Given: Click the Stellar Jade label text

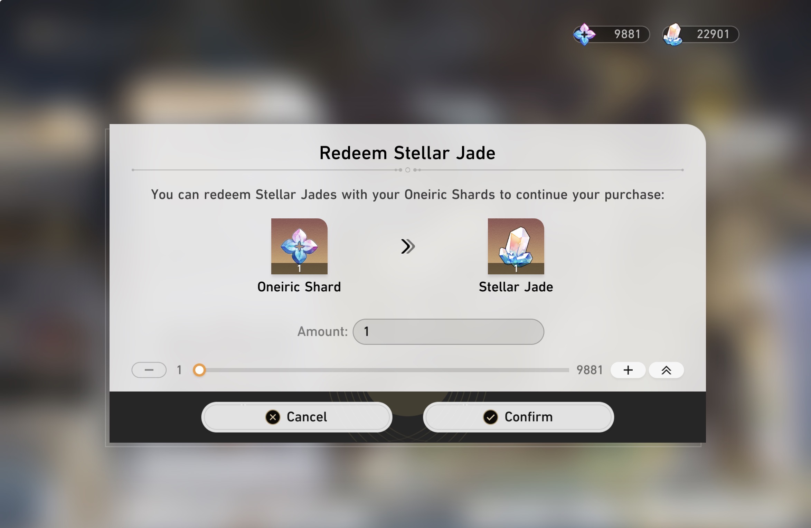Looking at the screenshot, I should 516,287.
